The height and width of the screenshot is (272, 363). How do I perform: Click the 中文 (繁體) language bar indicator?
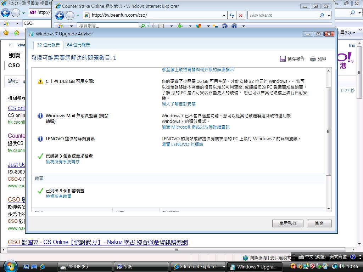[x=323, y=257]
